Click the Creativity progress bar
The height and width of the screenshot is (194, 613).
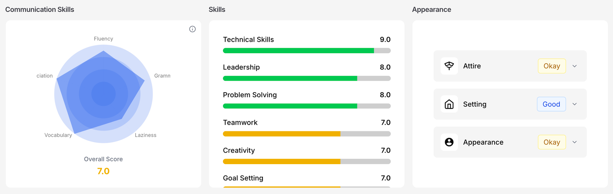[x=307, y=161]
